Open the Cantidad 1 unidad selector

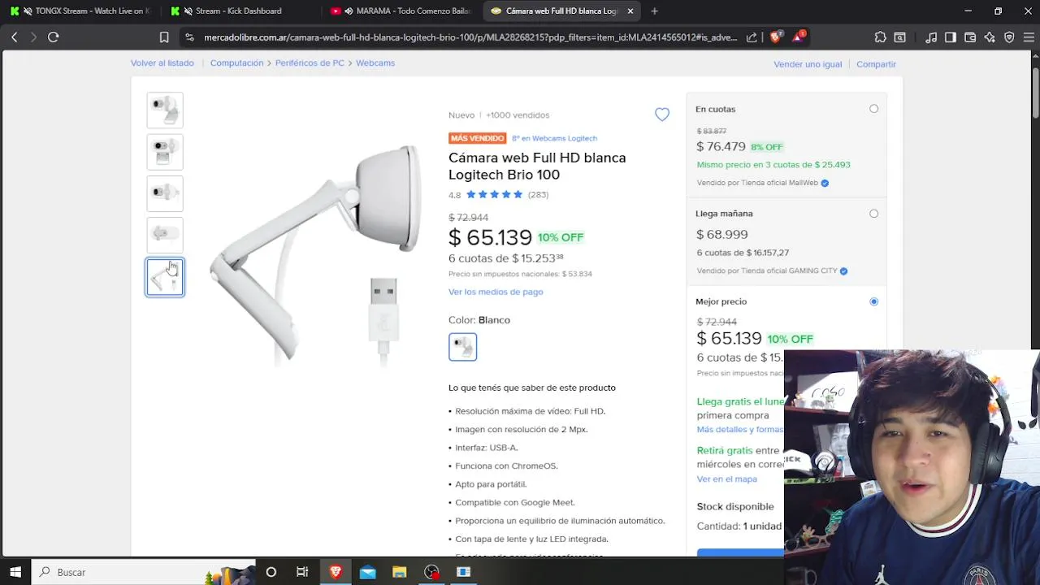739,526
